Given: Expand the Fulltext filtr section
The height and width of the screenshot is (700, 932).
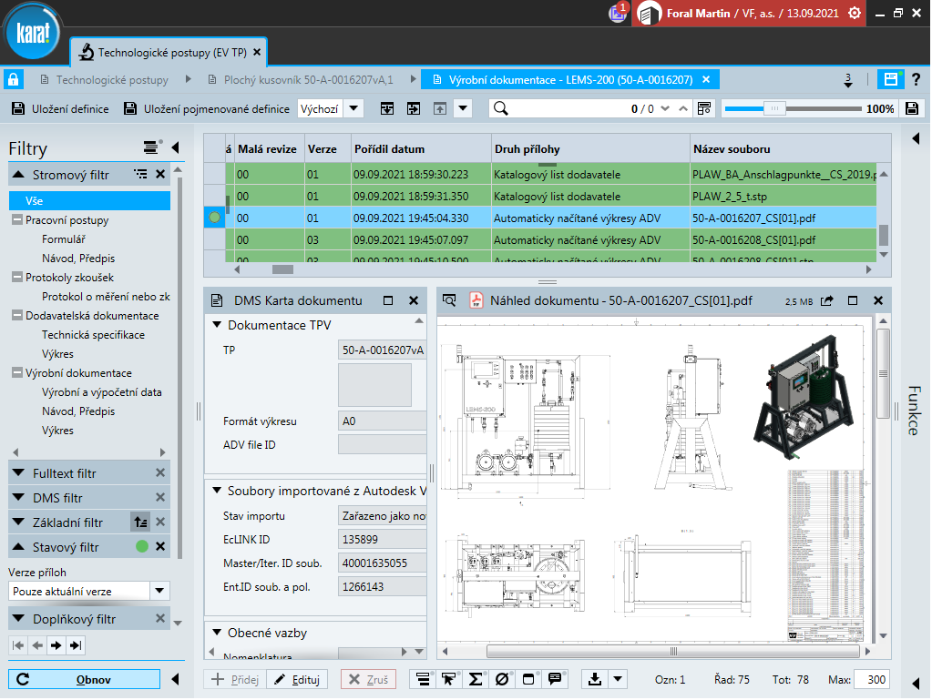Looking at the screenshot, I should pyautogui.click(x=18, y=473).
